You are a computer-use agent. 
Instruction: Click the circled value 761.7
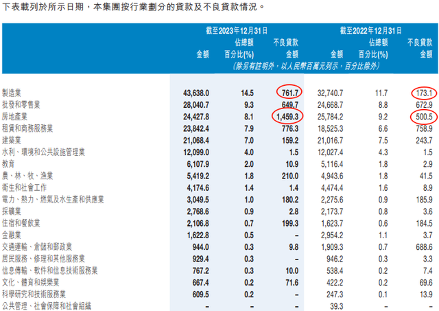click(x=289, y=93)
